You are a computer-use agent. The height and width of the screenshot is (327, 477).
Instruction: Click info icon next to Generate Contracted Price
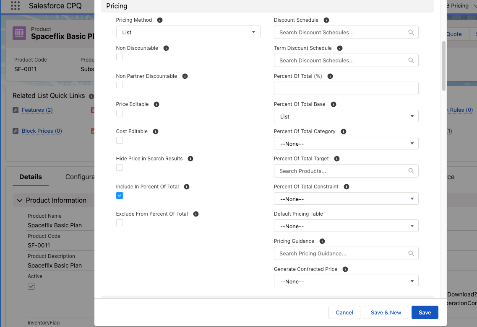pos(345,269)
